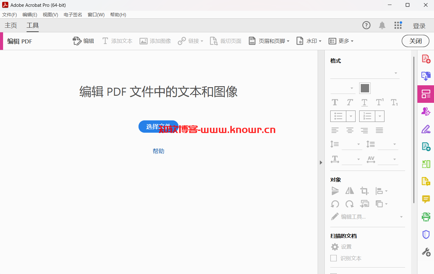Click the text color swatch
The height and width of the screenshot is (274, 434).
click(365, 88)
